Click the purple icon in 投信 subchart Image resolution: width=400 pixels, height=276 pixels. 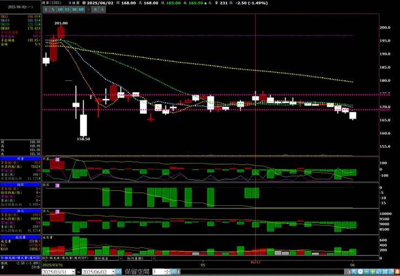[x=57, y=185]
